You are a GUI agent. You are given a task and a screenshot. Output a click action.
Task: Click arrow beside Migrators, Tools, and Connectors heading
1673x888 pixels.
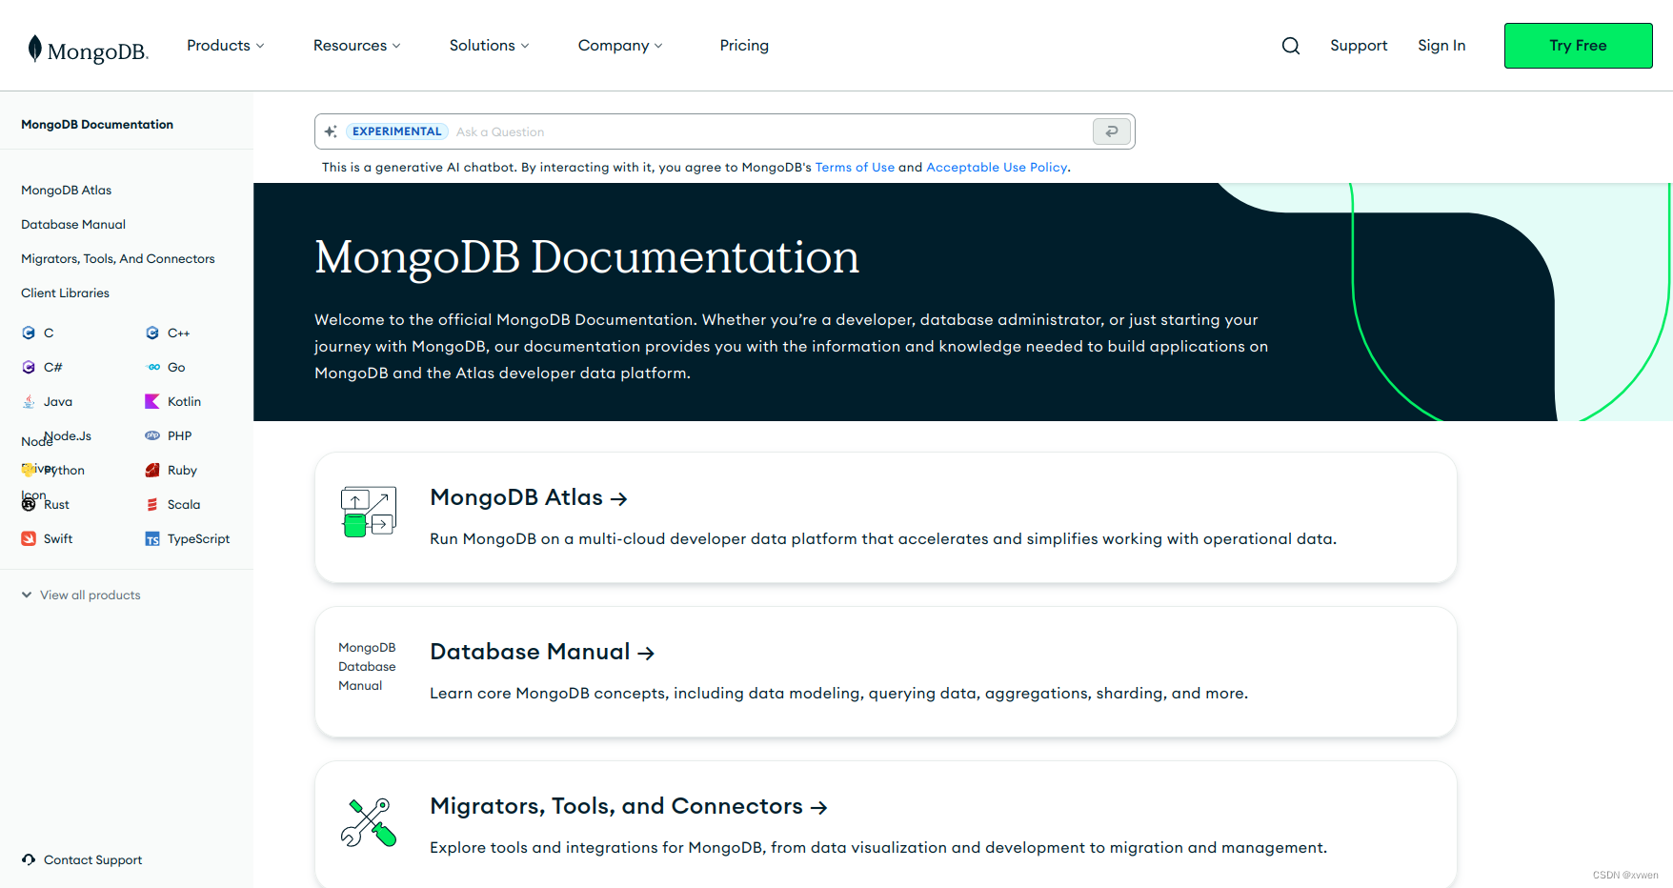(x=818, y=807)
